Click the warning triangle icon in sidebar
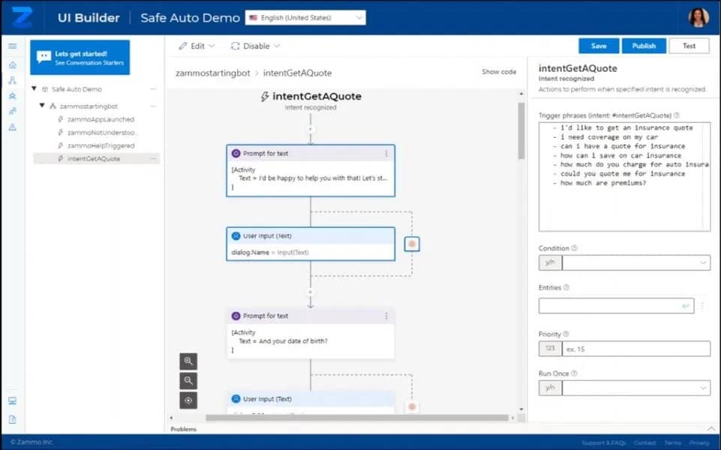This screenshot has width=721, height=450. pos(12,127)
